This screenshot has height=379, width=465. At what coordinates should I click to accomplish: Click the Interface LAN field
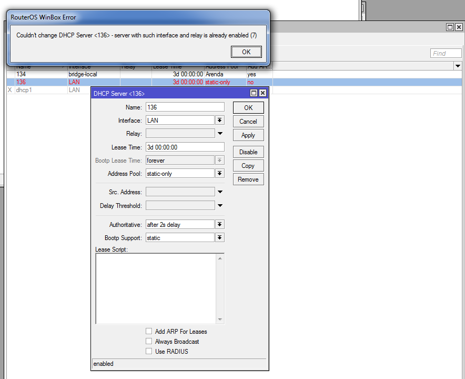tap(180, 120)
